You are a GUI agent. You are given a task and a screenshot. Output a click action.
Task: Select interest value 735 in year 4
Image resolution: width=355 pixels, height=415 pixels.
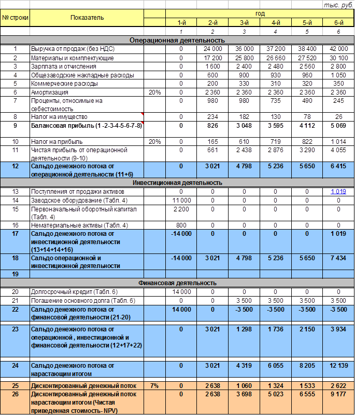[276, 101]
